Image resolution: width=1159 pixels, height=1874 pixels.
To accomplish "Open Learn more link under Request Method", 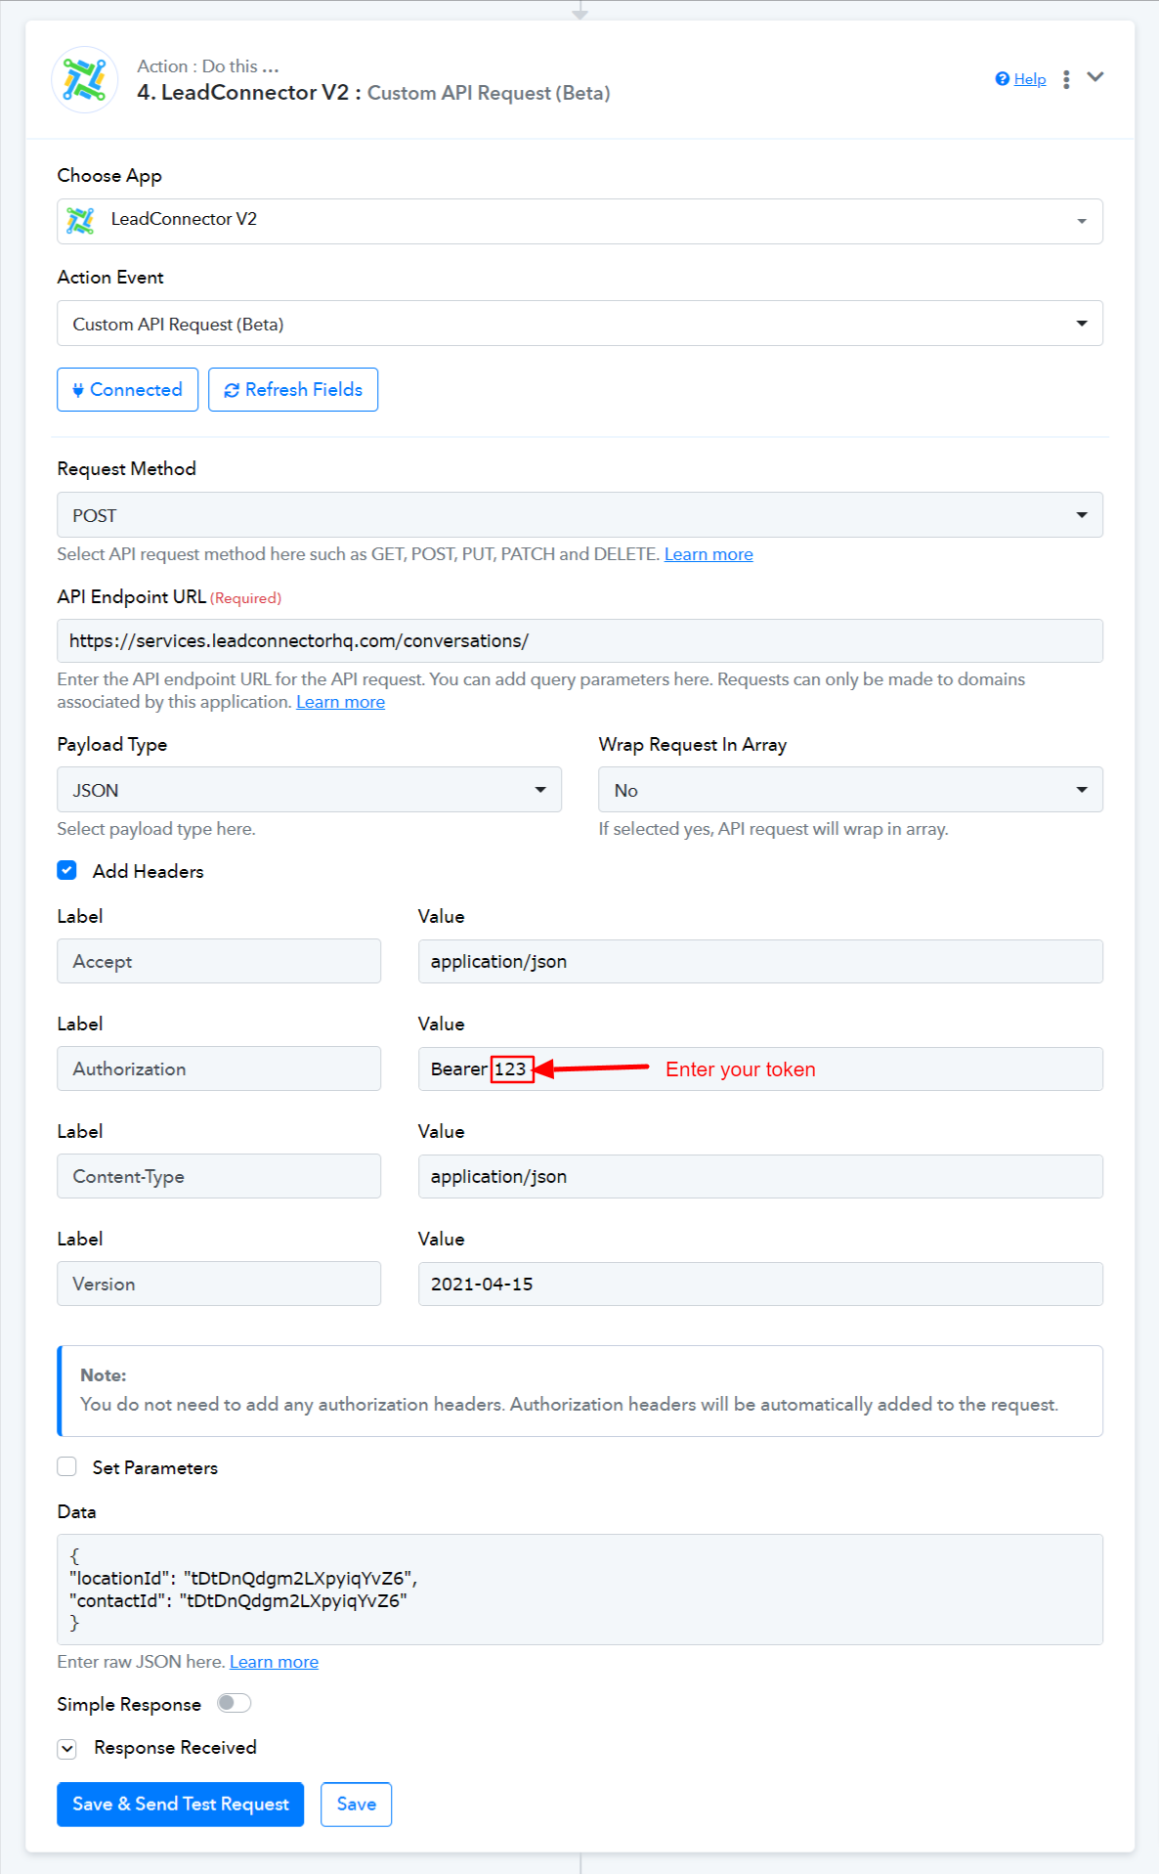I will (708, 554).
